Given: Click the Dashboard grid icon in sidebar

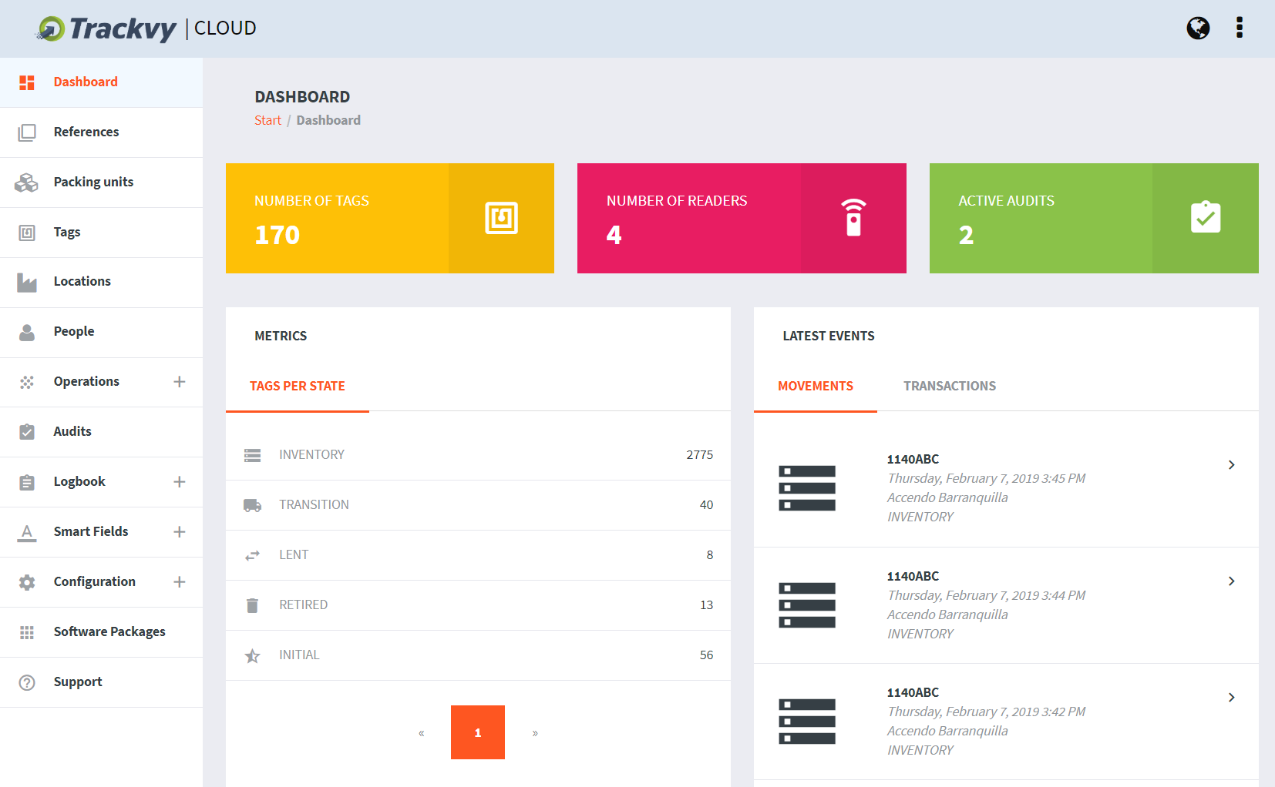Looking at the screenshot, I should tap(27, 82).
